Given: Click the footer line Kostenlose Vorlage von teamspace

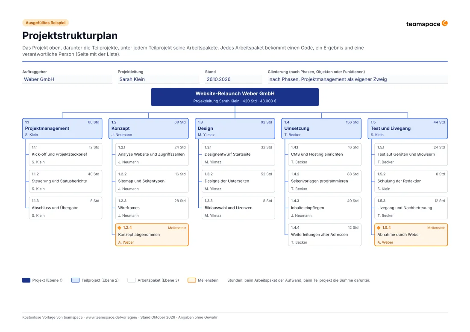Looking at the screenshot, I should tap(120, 317).
